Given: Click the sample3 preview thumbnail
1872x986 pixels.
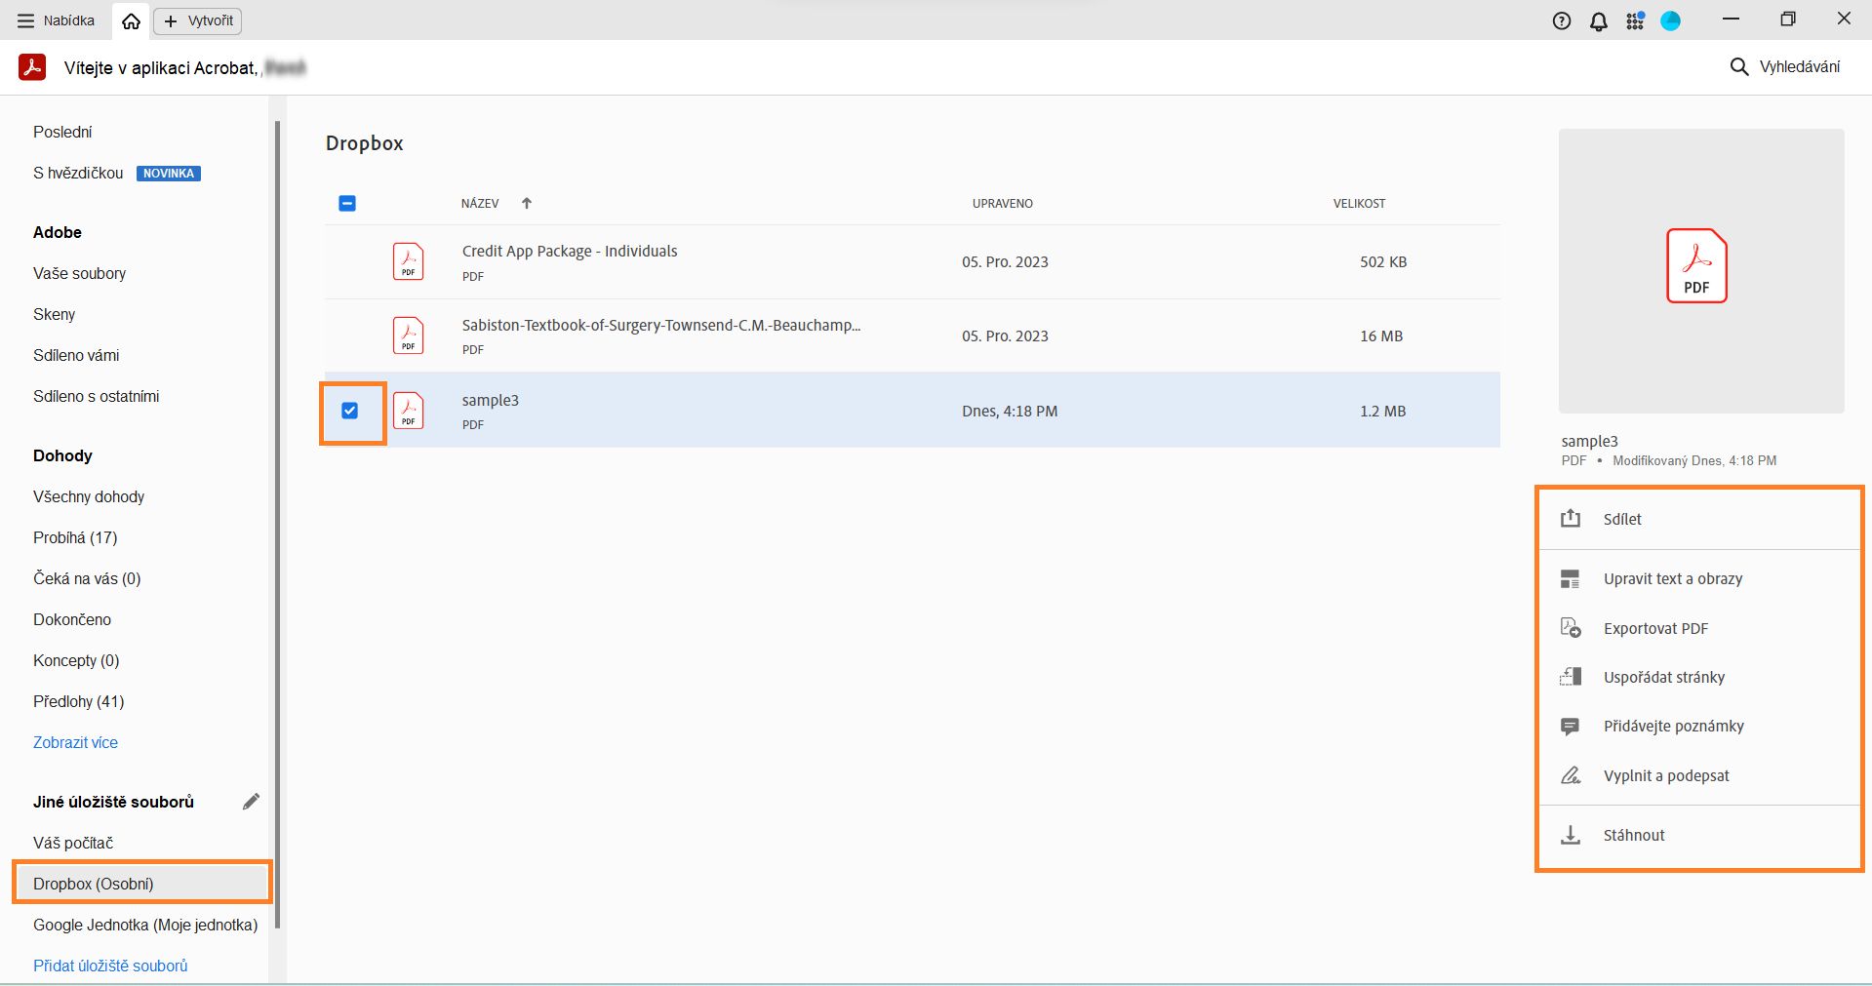Looking at the screenshot, I should (x=1700, y=270).
